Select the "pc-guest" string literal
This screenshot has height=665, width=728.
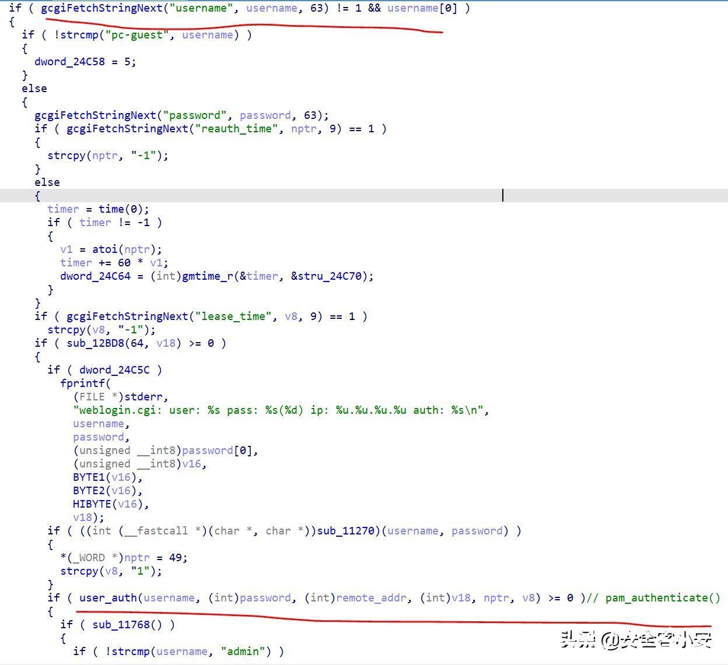pyautogui.click(x=137, y=35)
